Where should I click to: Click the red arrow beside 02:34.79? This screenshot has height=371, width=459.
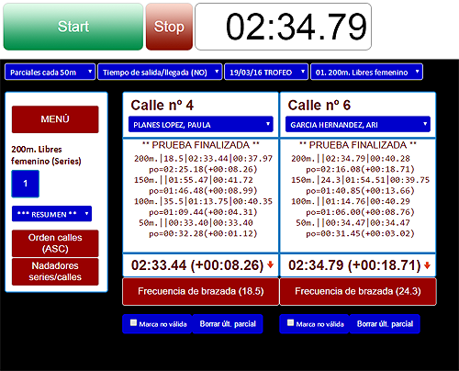click(x=428, y=265)
